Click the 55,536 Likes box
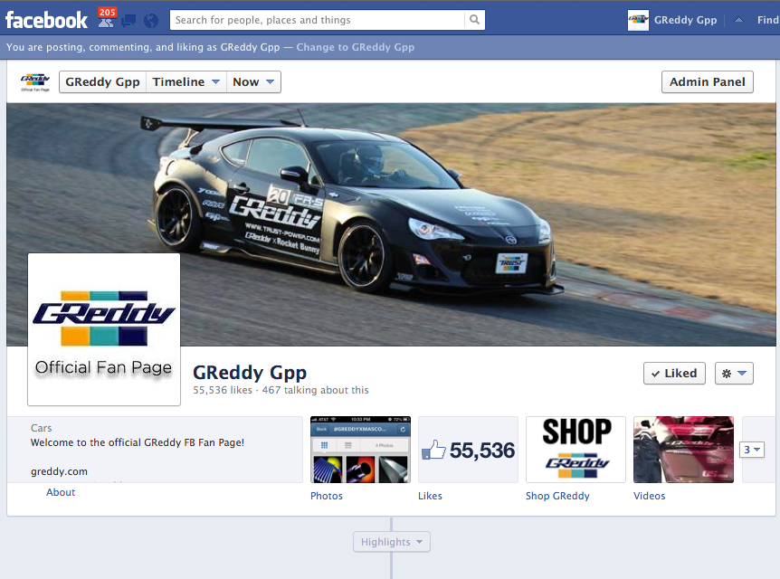This screenshot has width=780, height=579. click(468, 450)
